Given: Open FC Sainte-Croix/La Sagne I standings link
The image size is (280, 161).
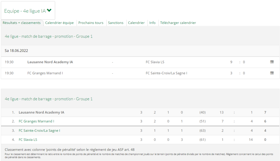Looking at the screenshot, I should pos(39,130).
